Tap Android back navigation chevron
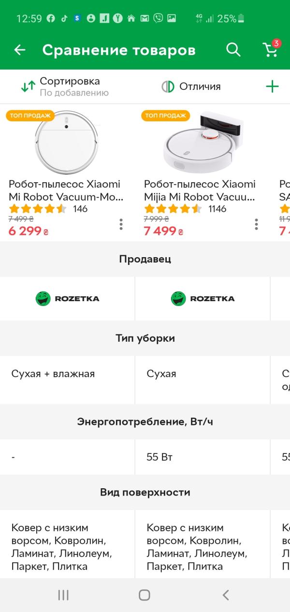The image size is (290, 612). coord(225,595)
